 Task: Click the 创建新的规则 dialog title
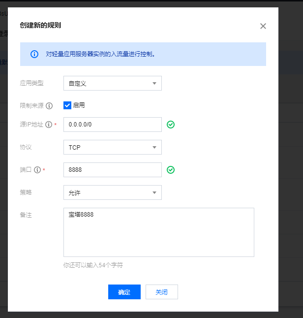click(x=40, y=26)
